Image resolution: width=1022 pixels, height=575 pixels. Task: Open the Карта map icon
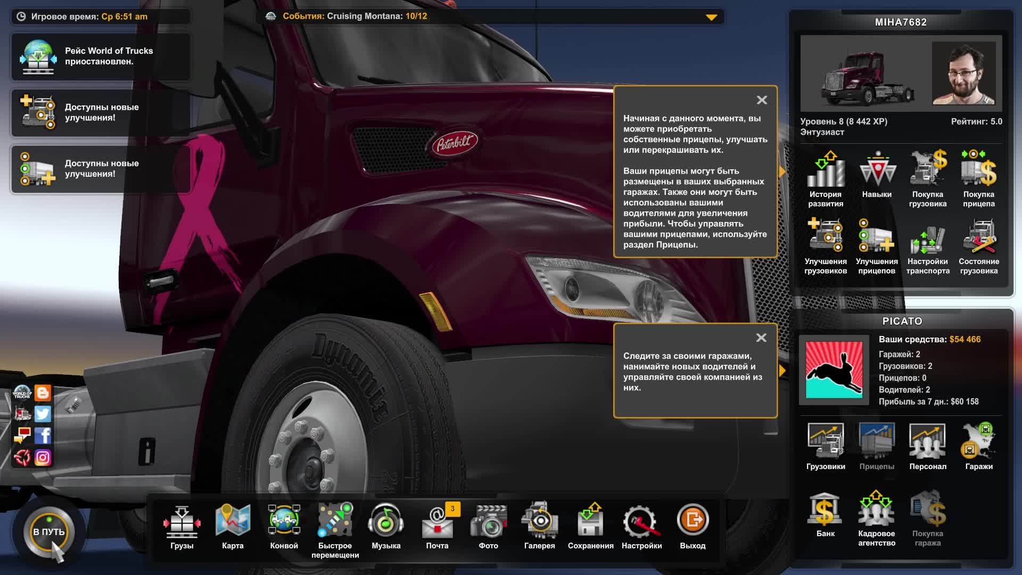coord(233,522)
